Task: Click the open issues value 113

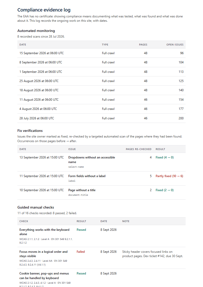Action: coord(181,72)
